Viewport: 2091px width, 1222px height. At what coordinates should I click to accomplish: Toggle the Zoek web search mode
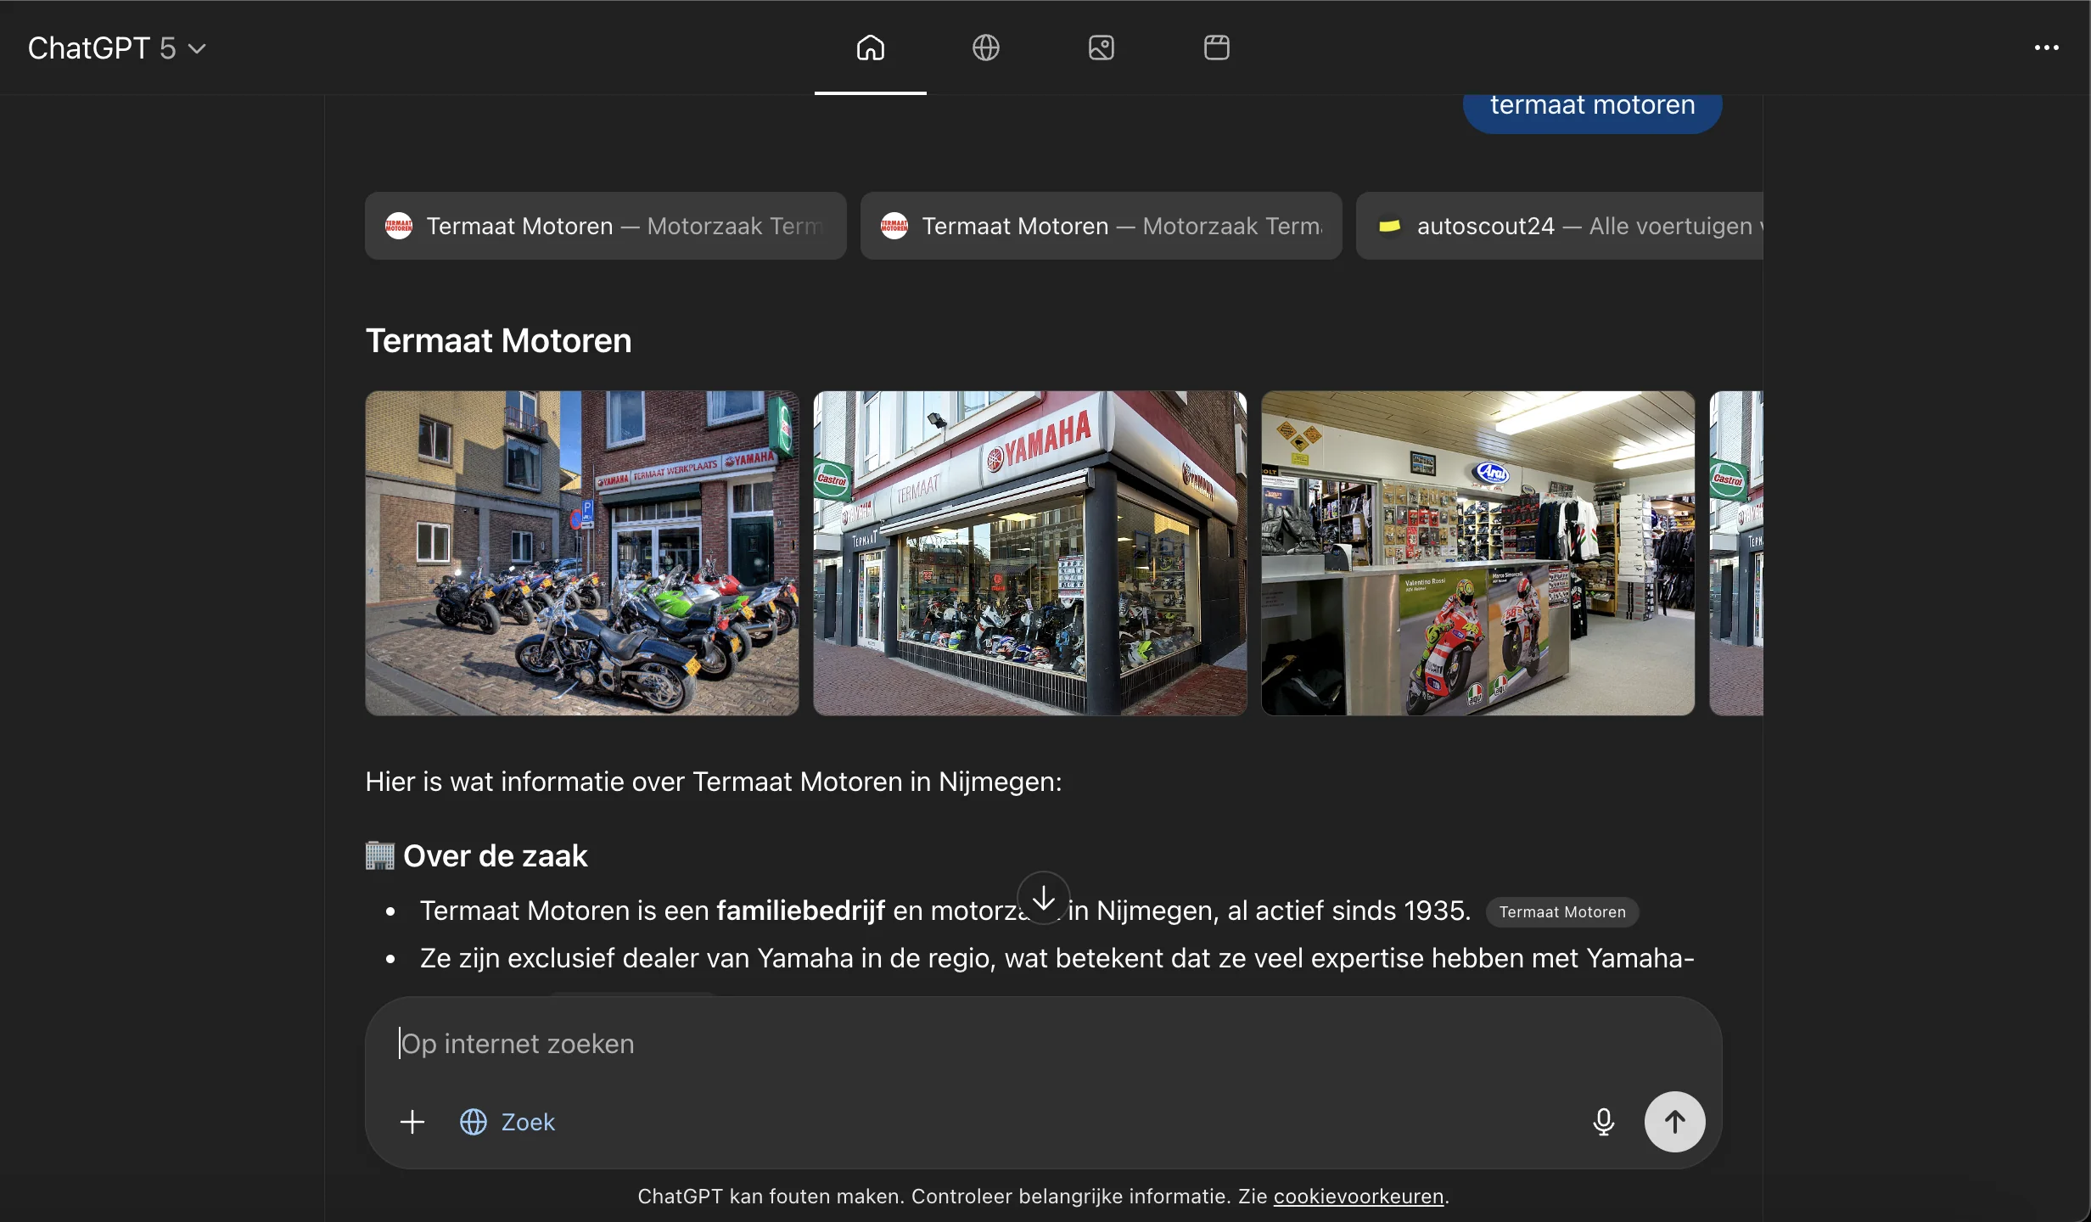(507, 1122)
